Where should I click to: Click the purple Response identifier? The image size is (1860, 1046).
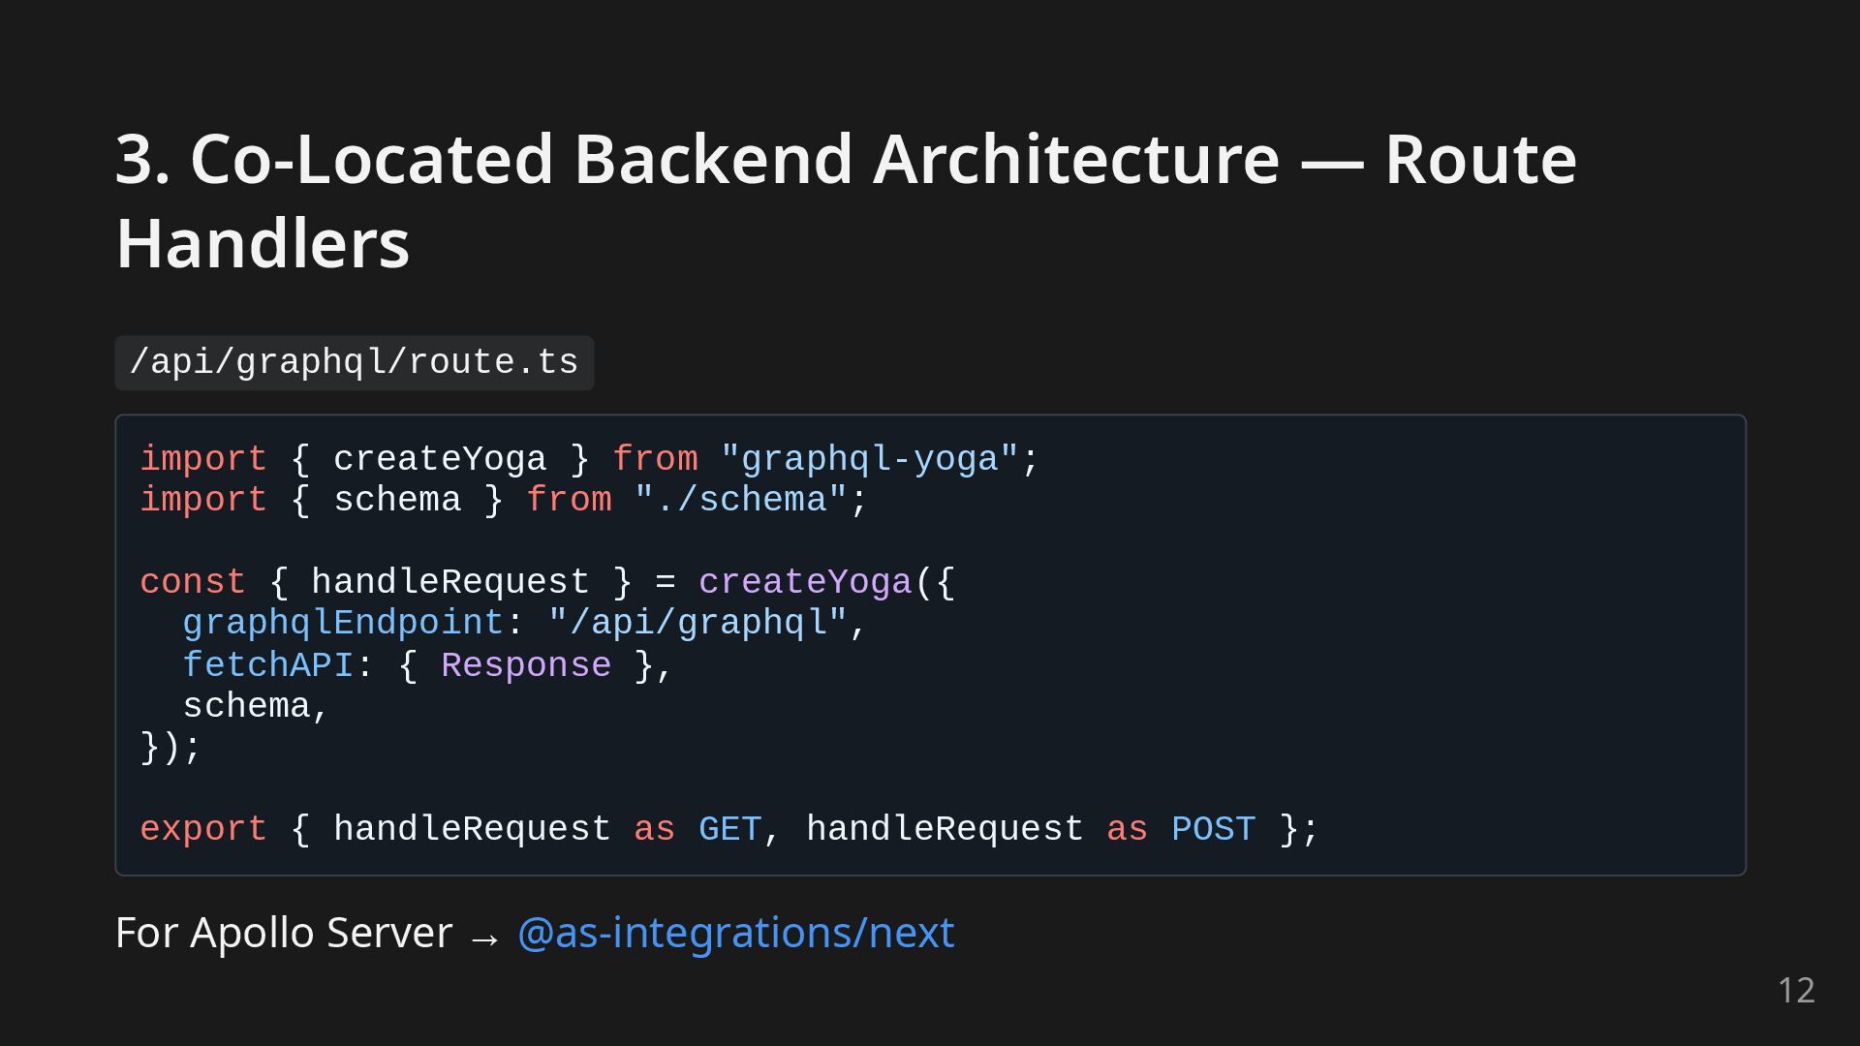click(x=526, y=665)
